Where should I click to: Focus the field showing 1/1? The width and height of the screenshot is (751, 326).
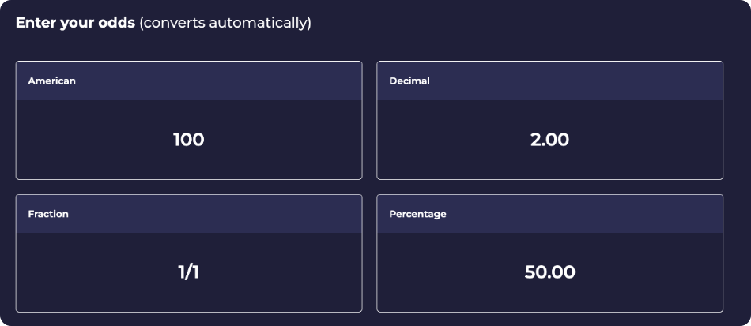pos(188,272)
